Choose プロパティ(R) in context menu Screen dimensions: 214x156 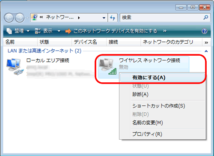point(162,134)
